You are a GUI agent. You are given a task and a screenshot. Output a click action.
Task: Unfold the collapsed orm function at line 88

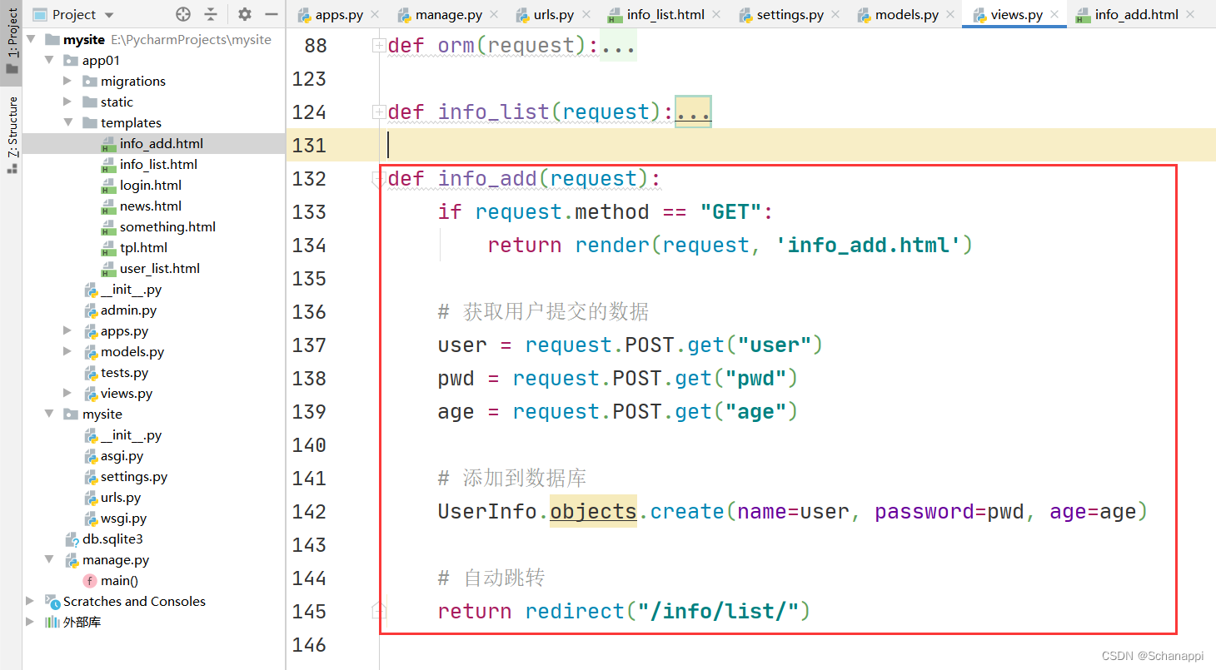(x=379, y=46)
